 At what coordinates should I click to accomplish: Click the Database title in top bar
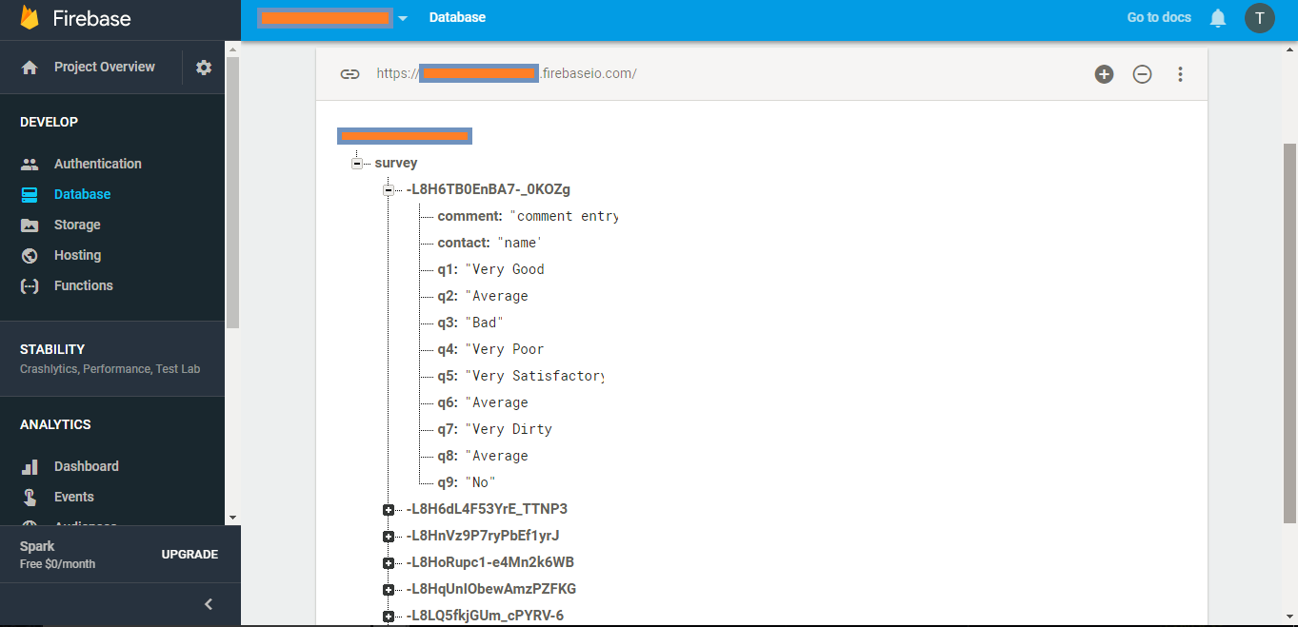pyautogui.click(x=457, y=17)
